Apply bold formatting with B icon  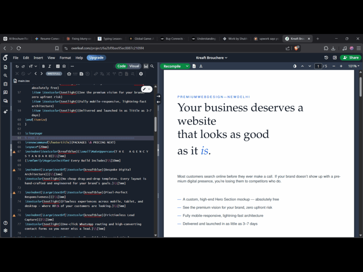click(x=43, y=66)
